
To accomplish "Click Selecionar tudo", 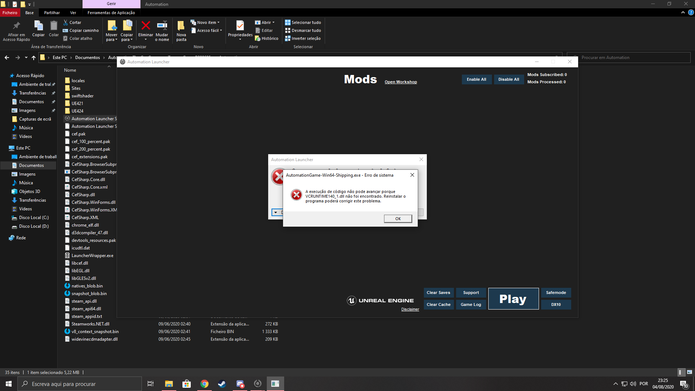I will [x=303, y=22].
